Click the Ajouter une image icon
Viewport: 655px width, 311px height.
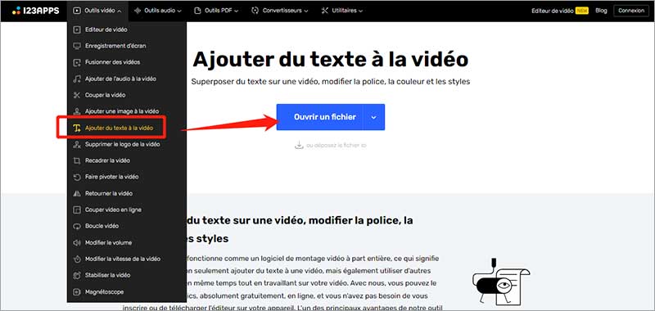click(x=76, y=111)
